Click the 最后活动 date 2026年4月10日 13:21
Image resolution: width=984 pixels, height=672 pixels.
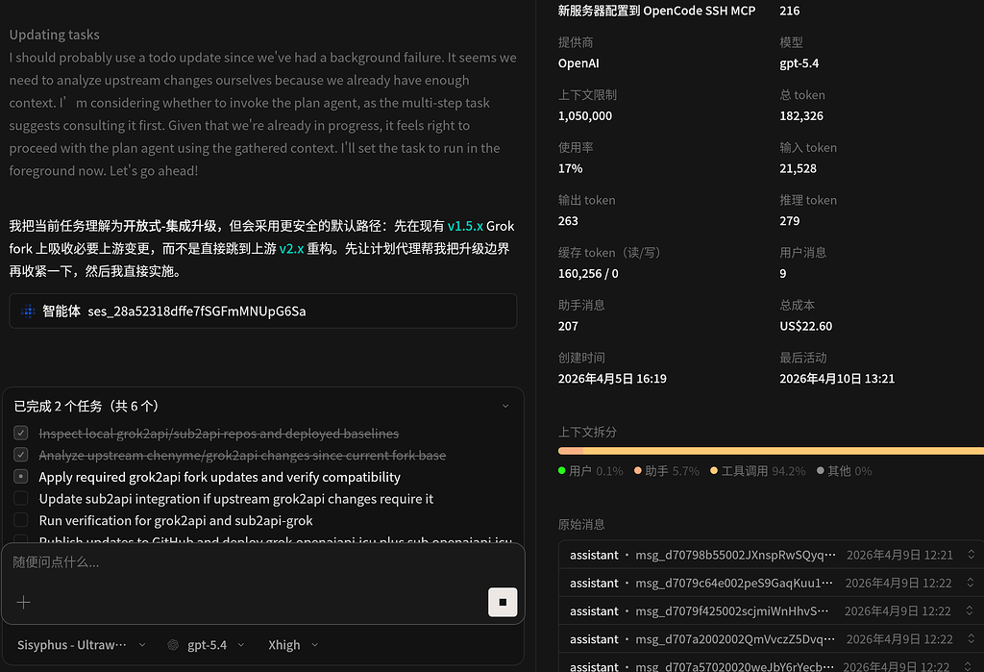(837, 379)
